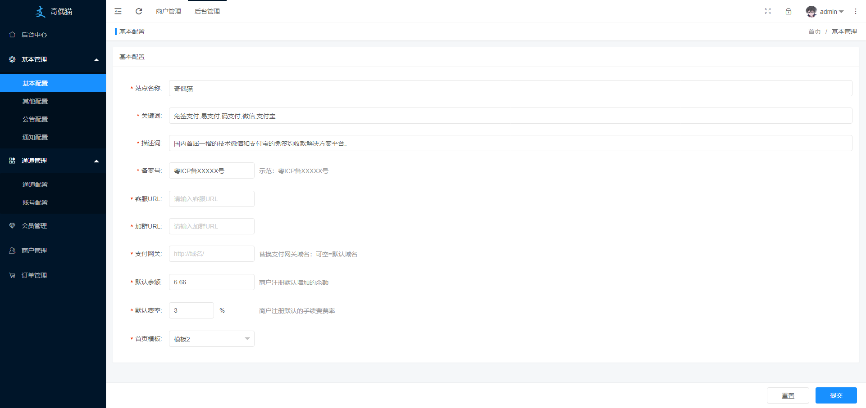
Task: Enter fullscreen with the expand icon
Action: click(x=768, y=11)
